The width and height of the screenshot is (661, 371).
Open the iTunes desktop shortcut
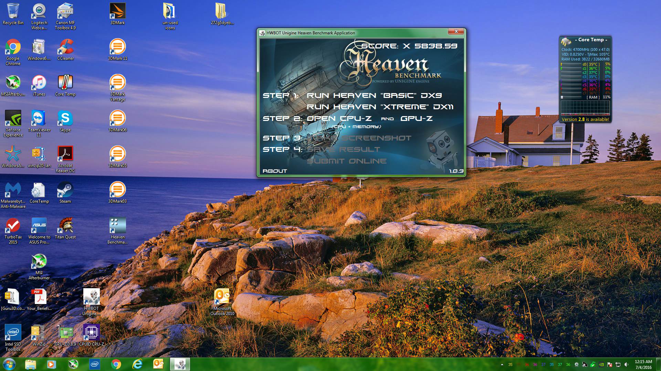click(39, 86)
